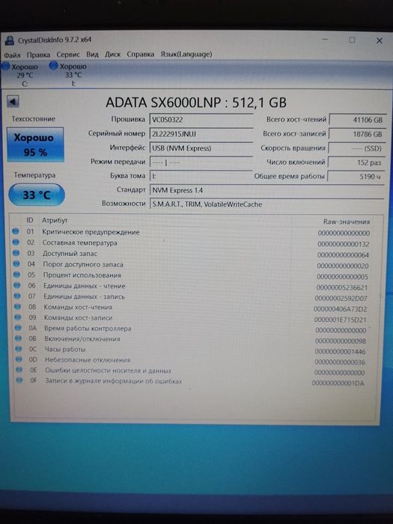Click the Всего хост-чтений value 41106 GB

point(358,120)
